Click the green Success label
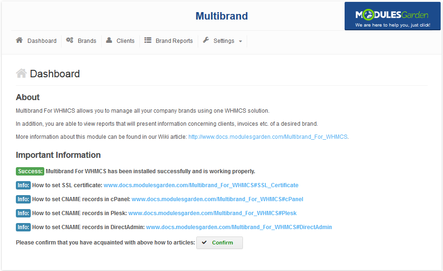The height and width of the screenshot is (271, 443). coord(30,171)
